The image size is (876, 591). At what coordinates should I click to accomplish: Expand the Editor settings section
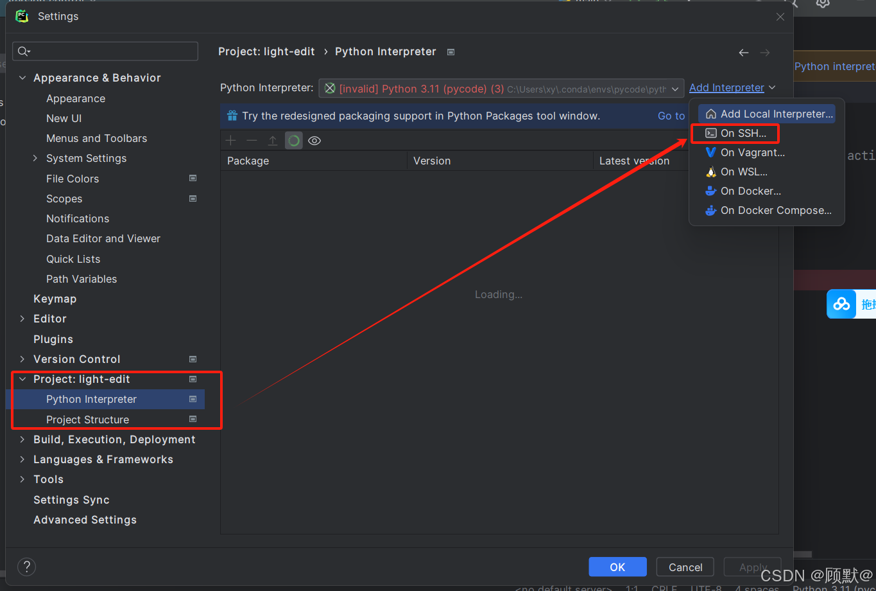(22, 319)
